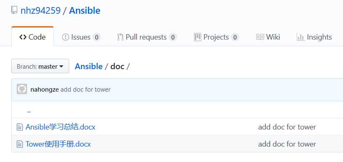The image size is (343, 162).
Task: Click the Ansible breadcrumb link
Action: click(89, 66)
